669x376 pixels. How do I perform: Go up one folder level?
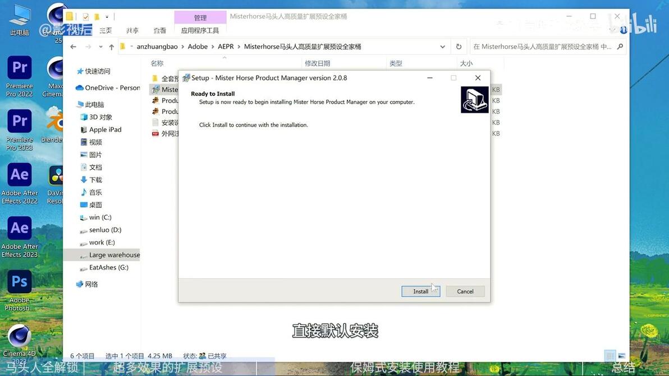(x=111, y=47)
